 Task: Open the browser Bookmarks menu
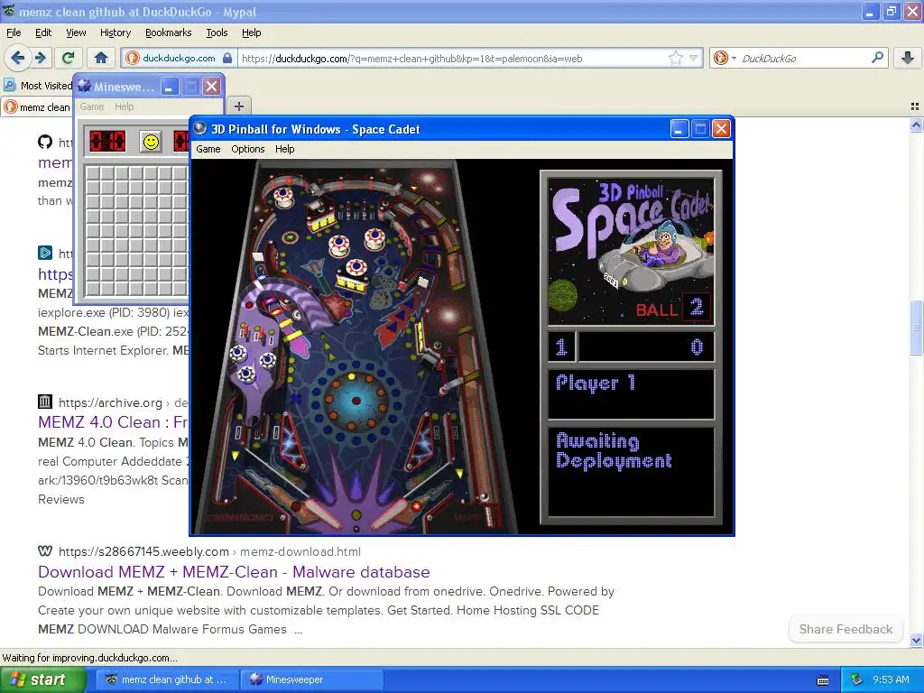click(x=169, y=32)
